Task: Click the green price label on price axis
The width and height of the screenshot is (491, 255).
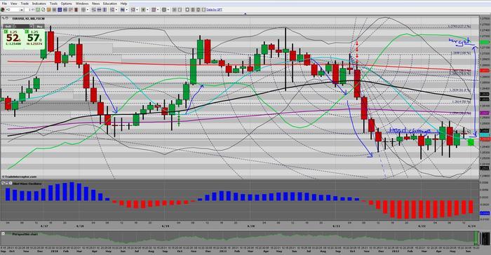Action: click(485, 42)
